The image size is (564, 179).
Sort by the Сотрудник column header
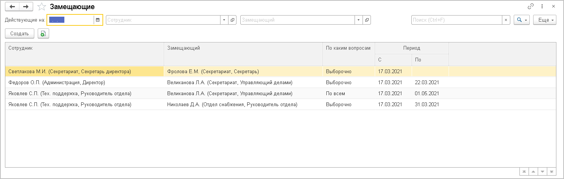(84, 48)
